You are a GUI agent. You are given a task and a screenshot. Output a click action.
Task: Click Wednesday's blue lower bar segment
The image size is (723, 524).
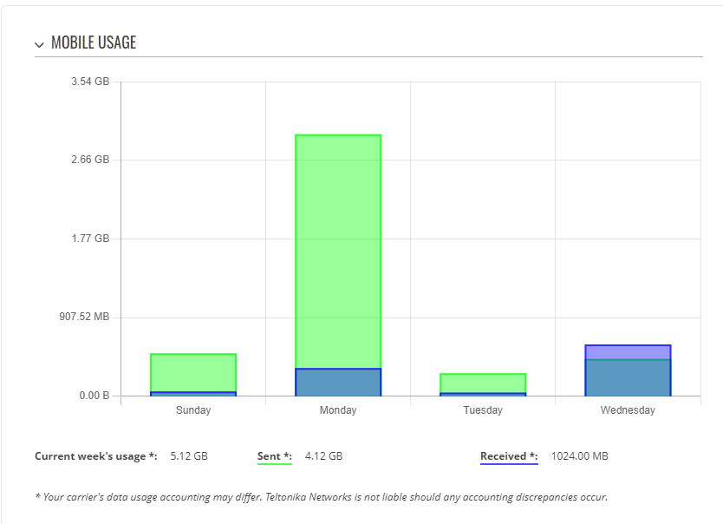coord(628,377)
